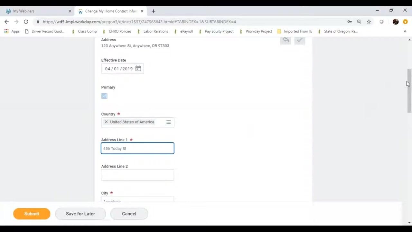Toggle the Primary checkbox
Screen dimensions: 412x232
(104, 96)
